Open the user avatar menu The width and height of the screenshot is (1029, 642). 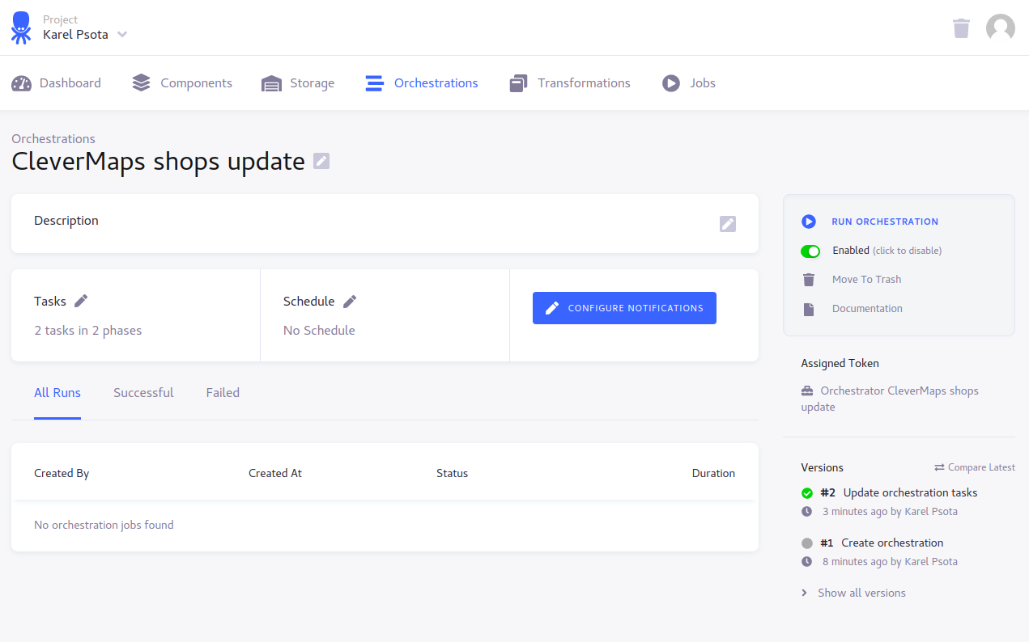point(1000,28)
